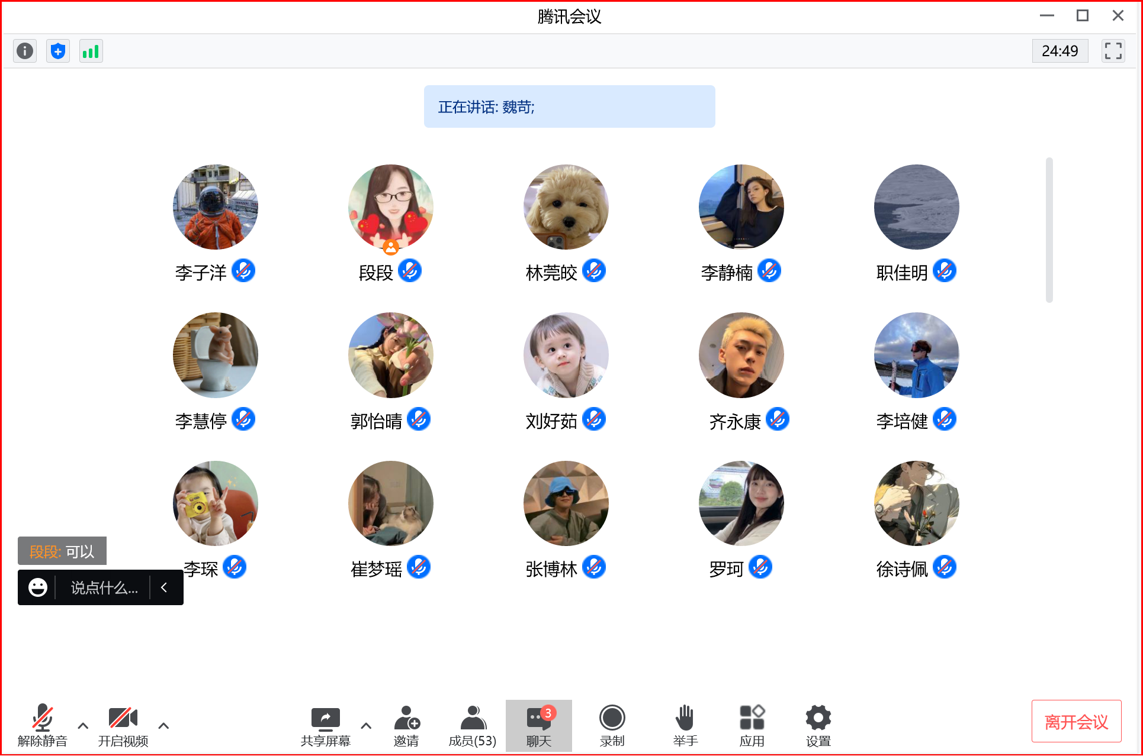Expand share options arrow beside 共享屏幕
This screenshot has width=1143, height=756.
[x=366, y=726]
